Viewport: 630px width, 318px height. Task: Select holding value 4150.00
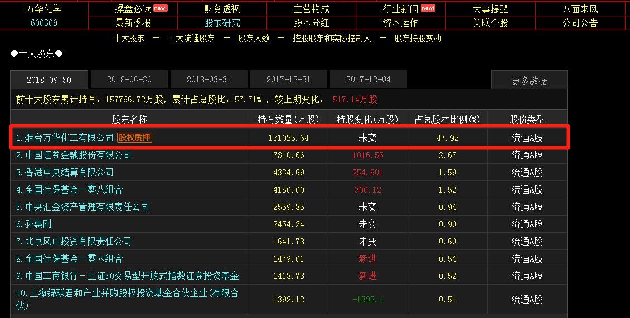tap(288, 190)
